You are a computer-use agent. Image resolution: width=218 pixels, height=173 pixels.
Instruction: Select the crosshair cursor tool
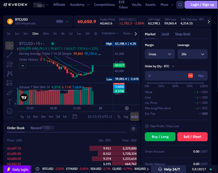point(9,46)
